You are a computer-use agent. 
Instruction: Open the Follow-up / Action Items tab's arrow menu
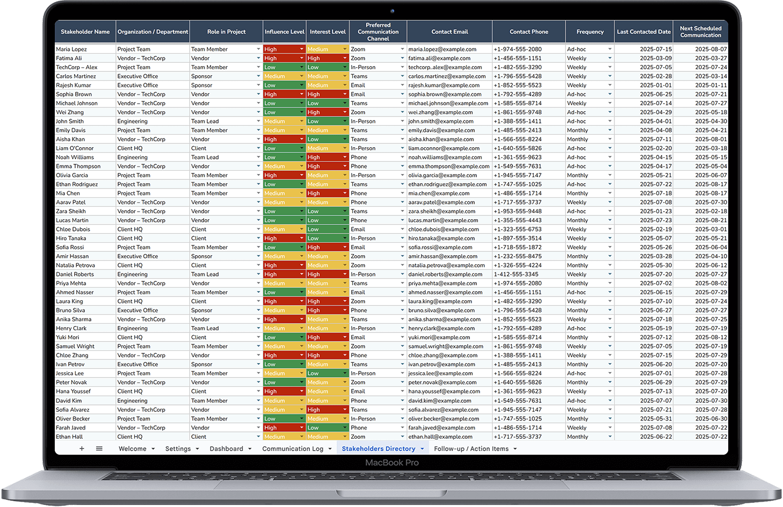[515, 449]
